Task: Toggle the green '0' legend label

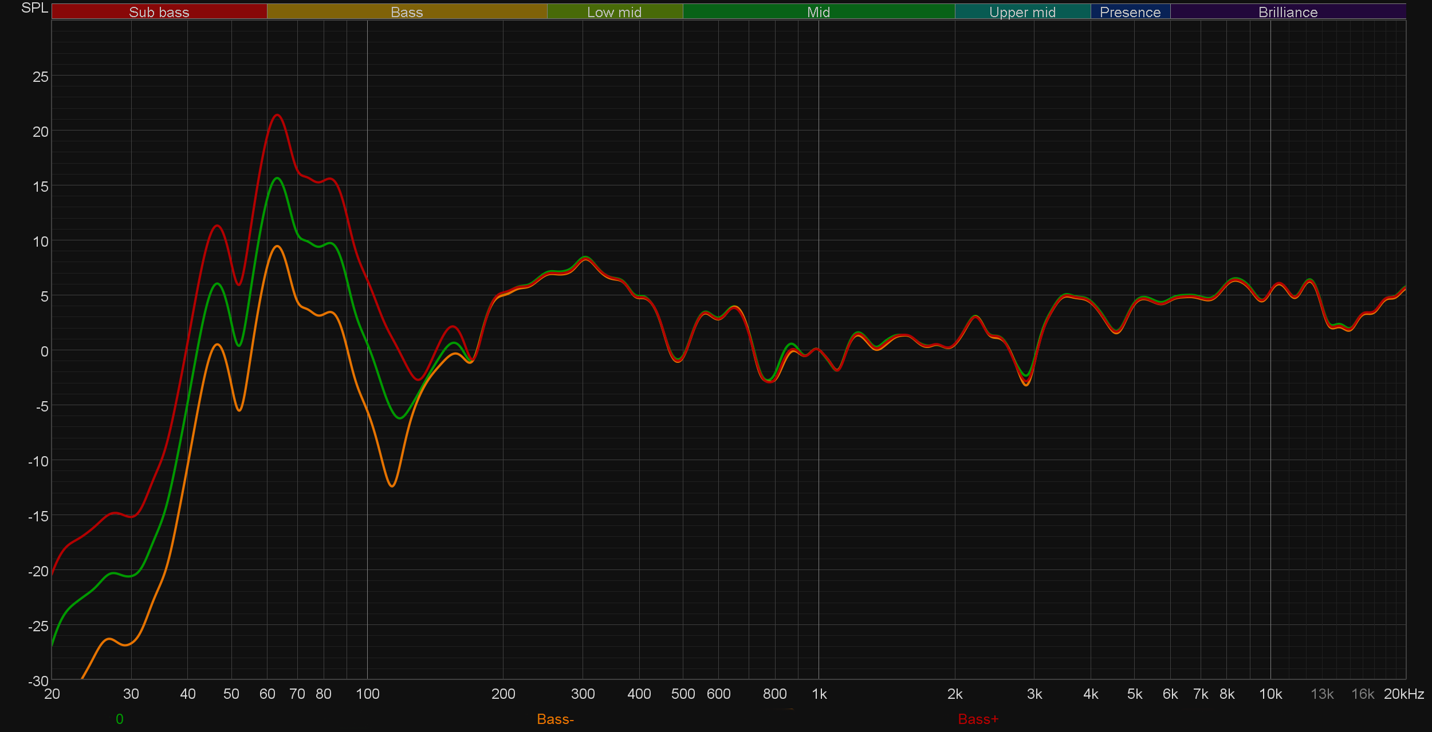Action: [x=119, y=719]
